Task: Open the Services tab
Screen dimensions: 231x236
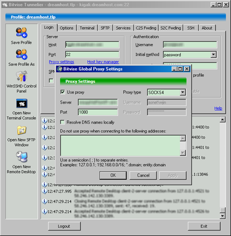Action: pyautogui.click(x=123, y=28)
